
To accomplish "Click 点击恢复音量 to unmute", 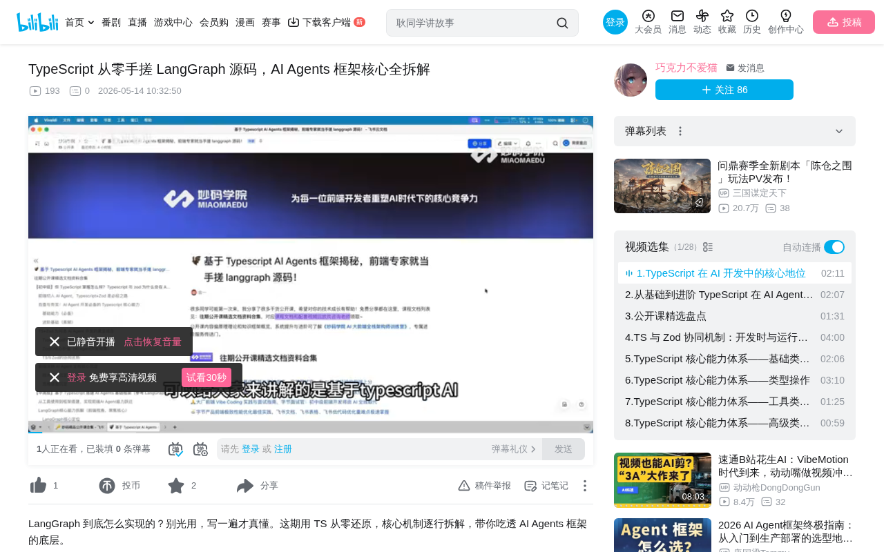I will click(x=153, y=342).
